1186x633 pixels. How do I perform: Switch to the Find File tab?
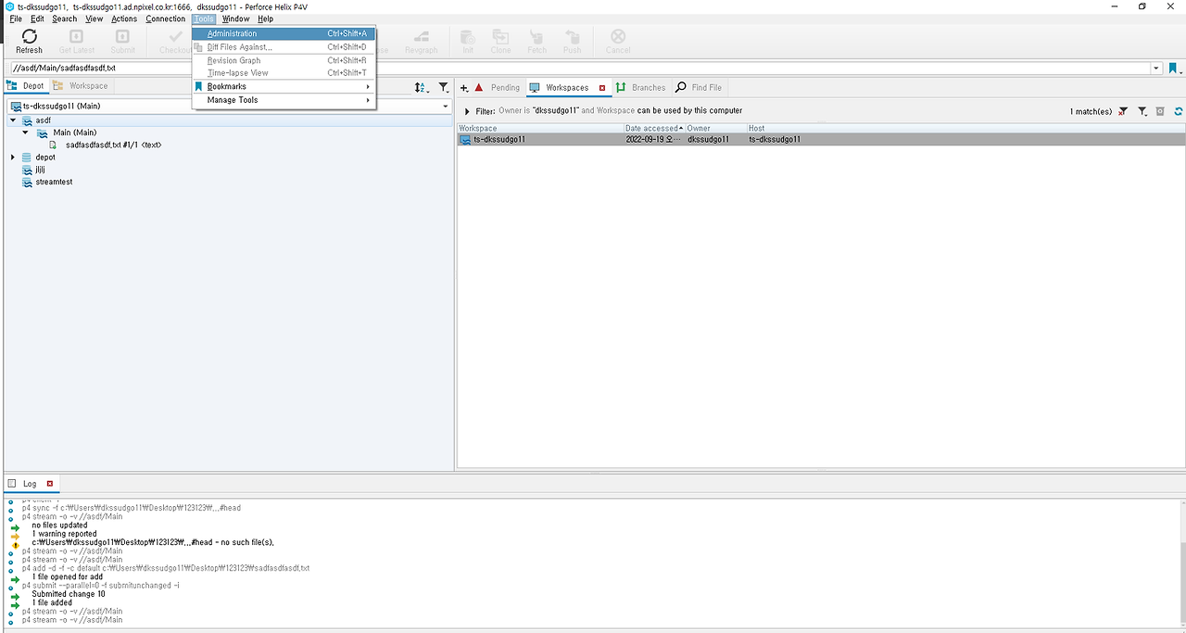(699, 88)
